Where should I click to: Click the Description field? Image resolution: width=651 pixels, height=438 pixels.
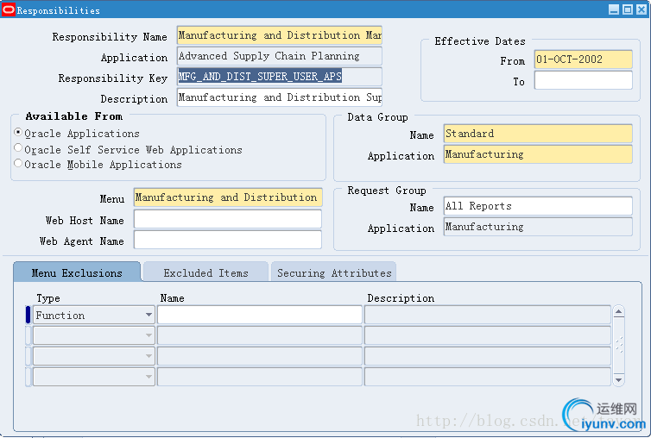click(280, 97)
